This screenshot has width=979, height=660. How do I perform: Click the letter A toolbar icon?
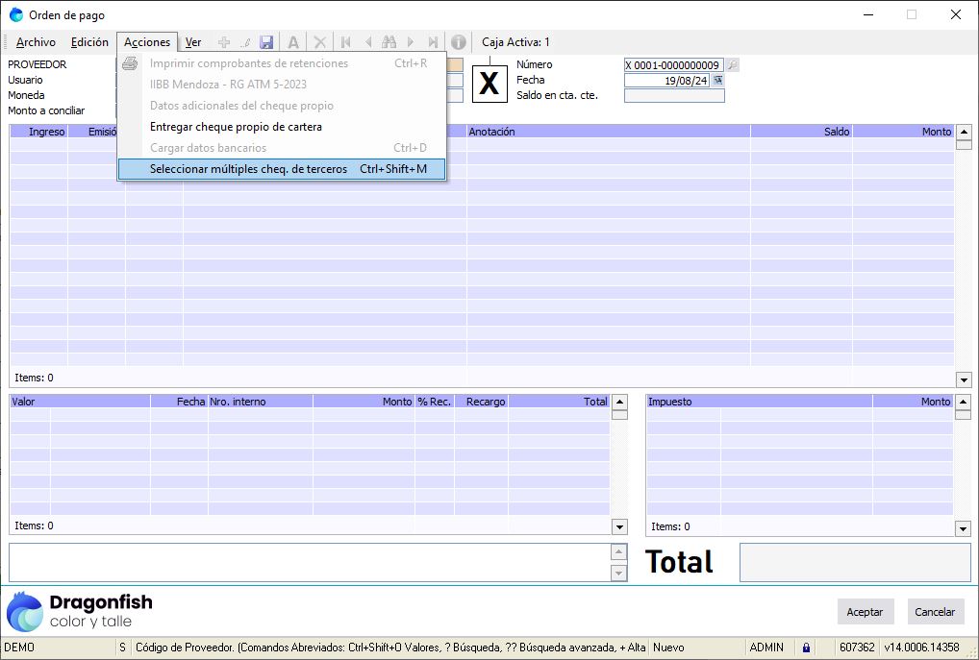tap(292, 42)
